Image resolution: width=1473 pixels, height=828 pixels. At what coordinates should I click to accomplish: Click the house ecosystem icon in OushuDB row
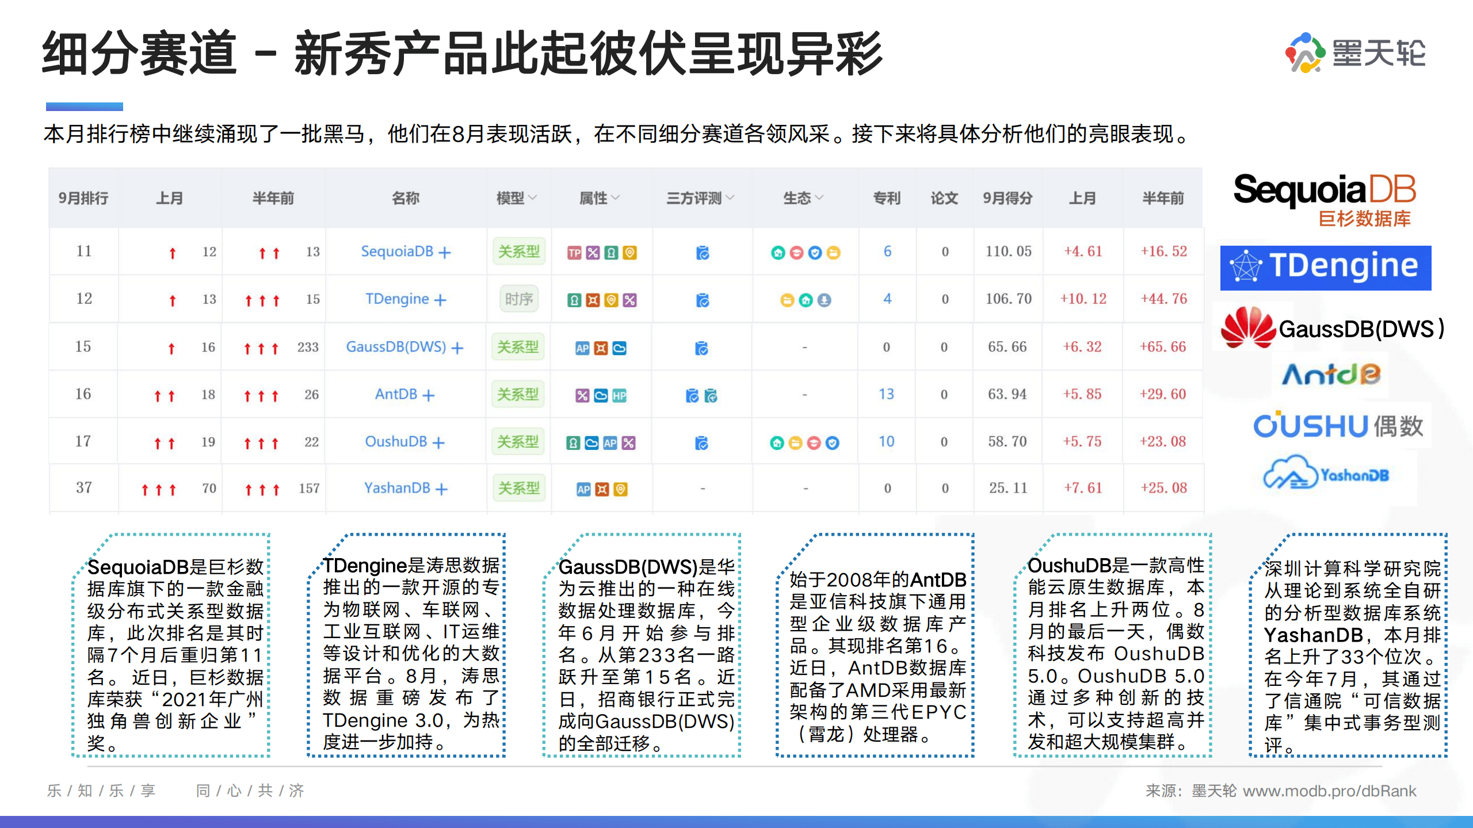point(777,442)
